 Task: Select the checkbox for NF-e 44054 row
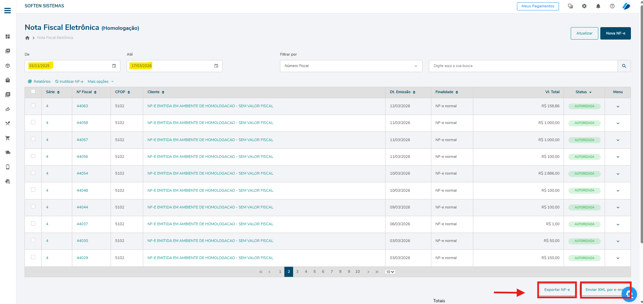[33, 173]
